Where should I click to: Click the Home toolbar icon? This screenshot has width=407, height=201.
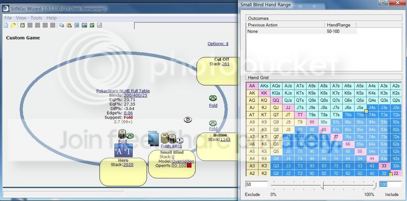22,25
